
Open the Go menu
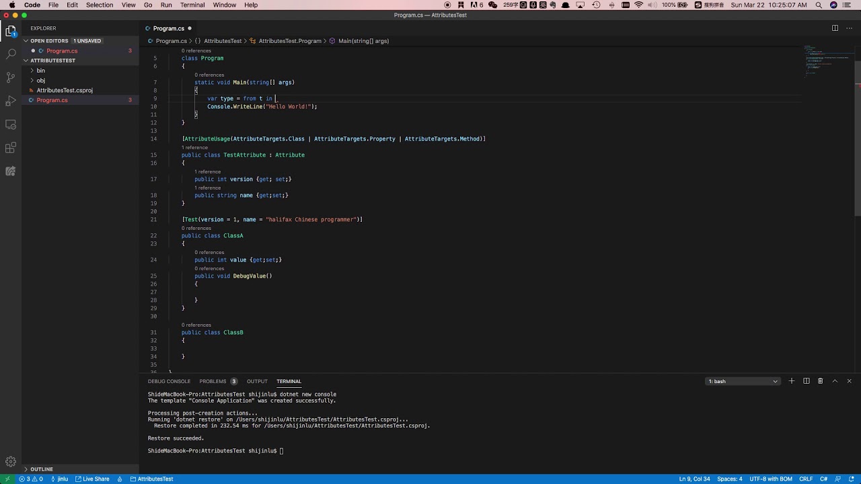148,5
